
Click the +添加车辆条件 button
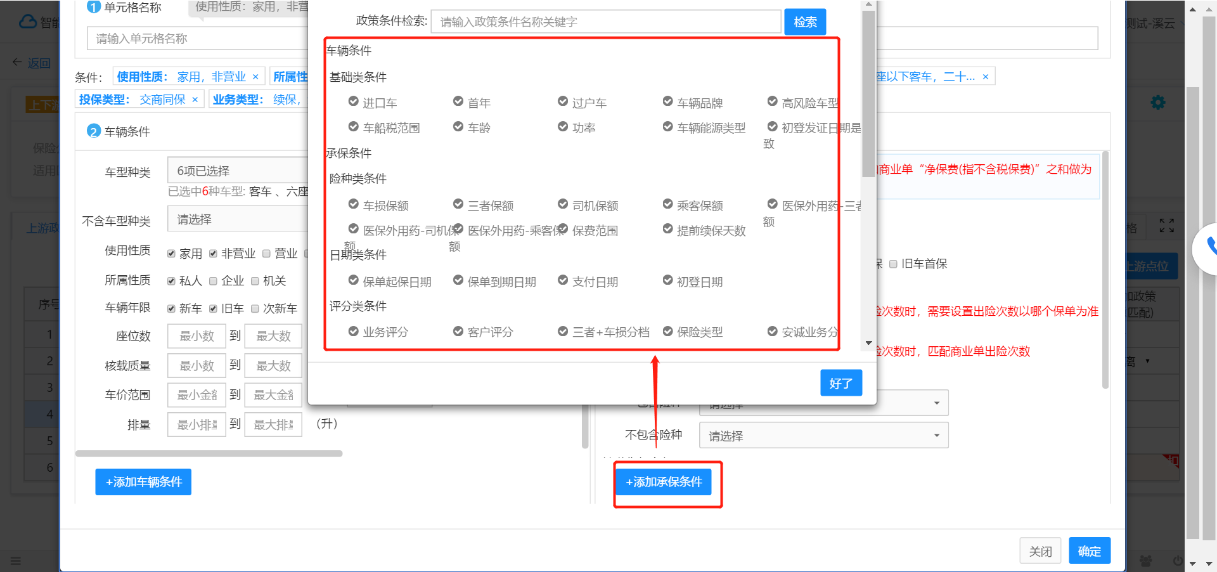pyautogui.click(x=143, y=482)
